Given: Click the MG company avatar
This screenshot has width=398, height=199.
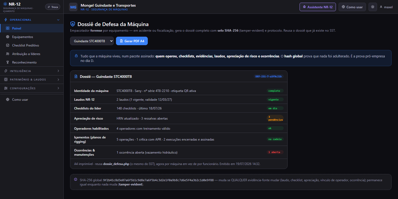Looking at the screenshot, I should click(73, 7).
